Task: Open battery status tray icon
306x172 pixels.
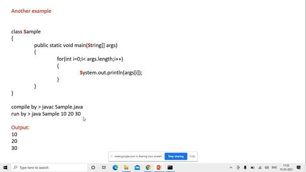Action: click(x=252, y=168)
